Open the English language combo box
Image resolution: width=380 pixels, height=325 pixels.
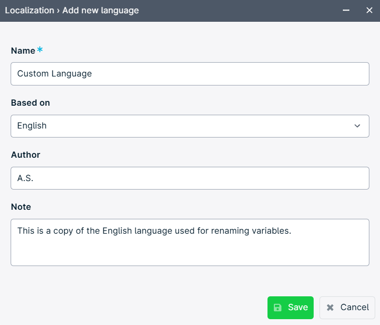click(x=190, y=126)
